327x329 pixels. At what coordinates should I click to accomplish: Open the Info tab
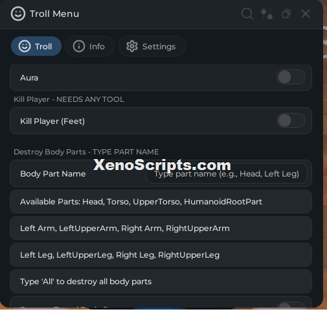point(89,46)
